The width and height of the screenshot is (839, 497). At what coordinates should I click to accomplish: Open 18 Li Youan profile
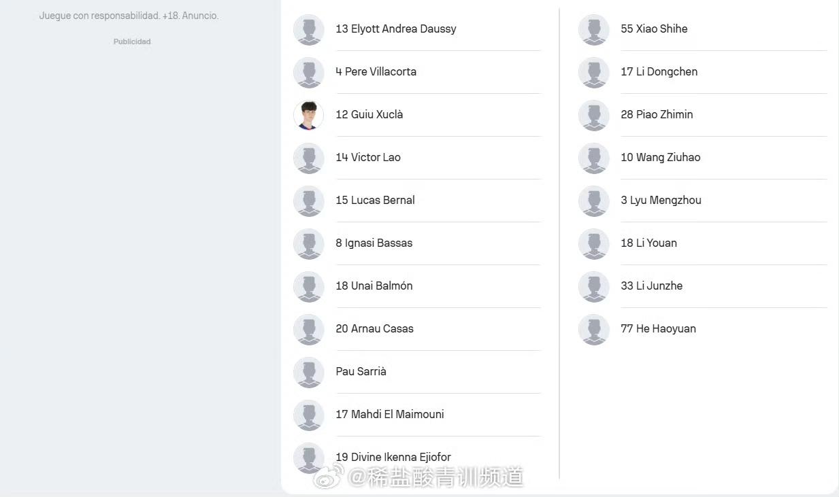click(702, 243)
